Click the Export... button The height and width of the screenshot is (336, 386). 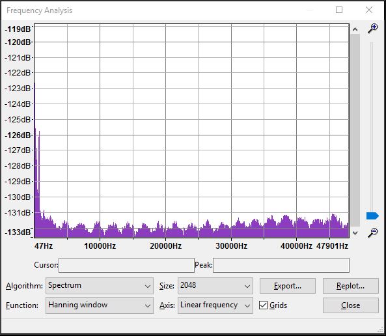point(288,286)
